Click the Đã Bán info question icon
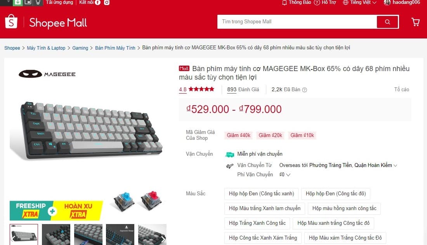 [304, 90]
